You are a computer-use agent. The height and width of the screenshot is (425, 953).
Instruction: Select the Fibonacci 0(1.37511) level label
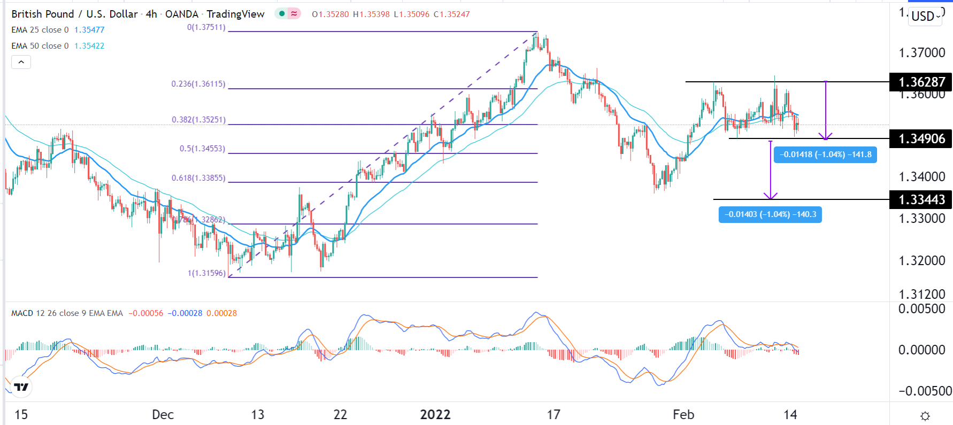point(206,27)
